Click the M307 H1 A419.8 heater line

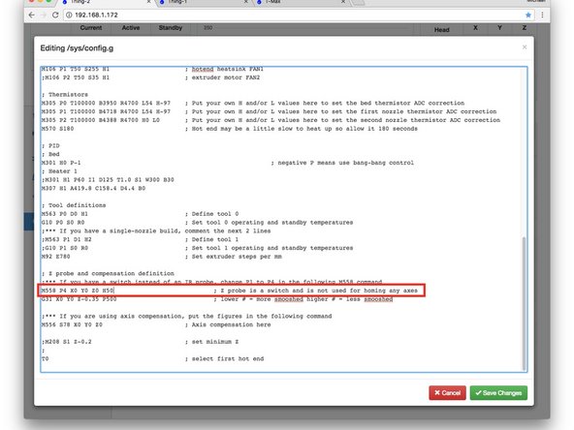93,188
